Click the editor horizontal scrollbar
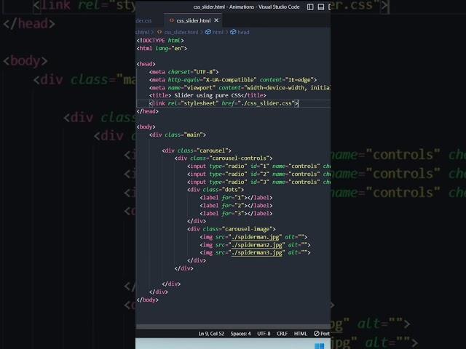 233,326
